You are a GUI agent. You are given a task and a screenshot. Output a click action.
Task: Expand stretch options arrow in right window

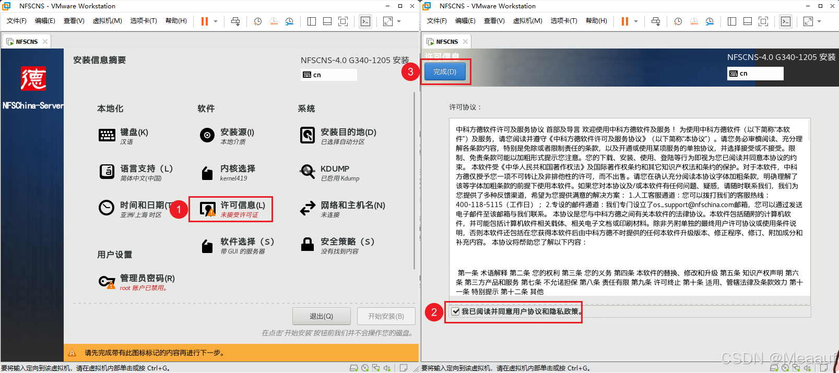(819, 21)
